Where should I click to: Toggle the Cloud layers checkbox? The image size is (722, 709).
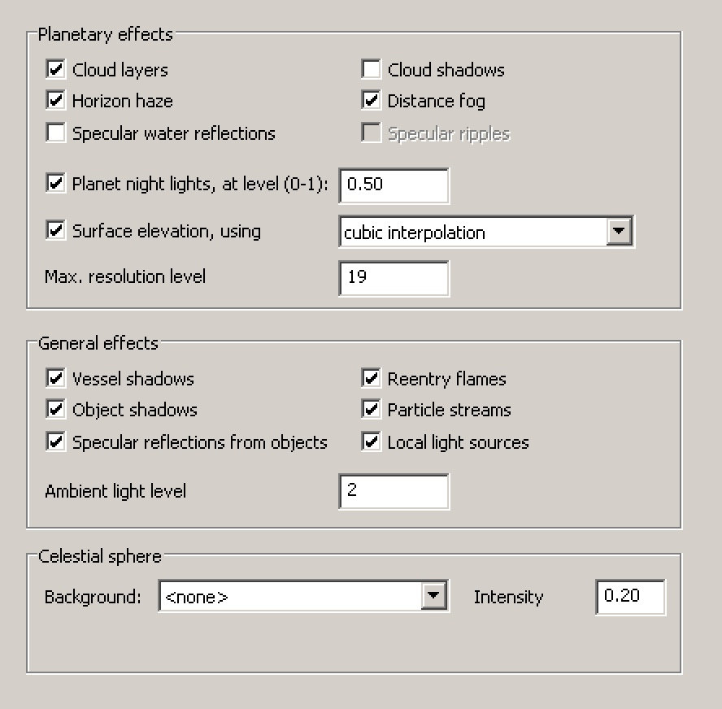[x=56, y=69]
